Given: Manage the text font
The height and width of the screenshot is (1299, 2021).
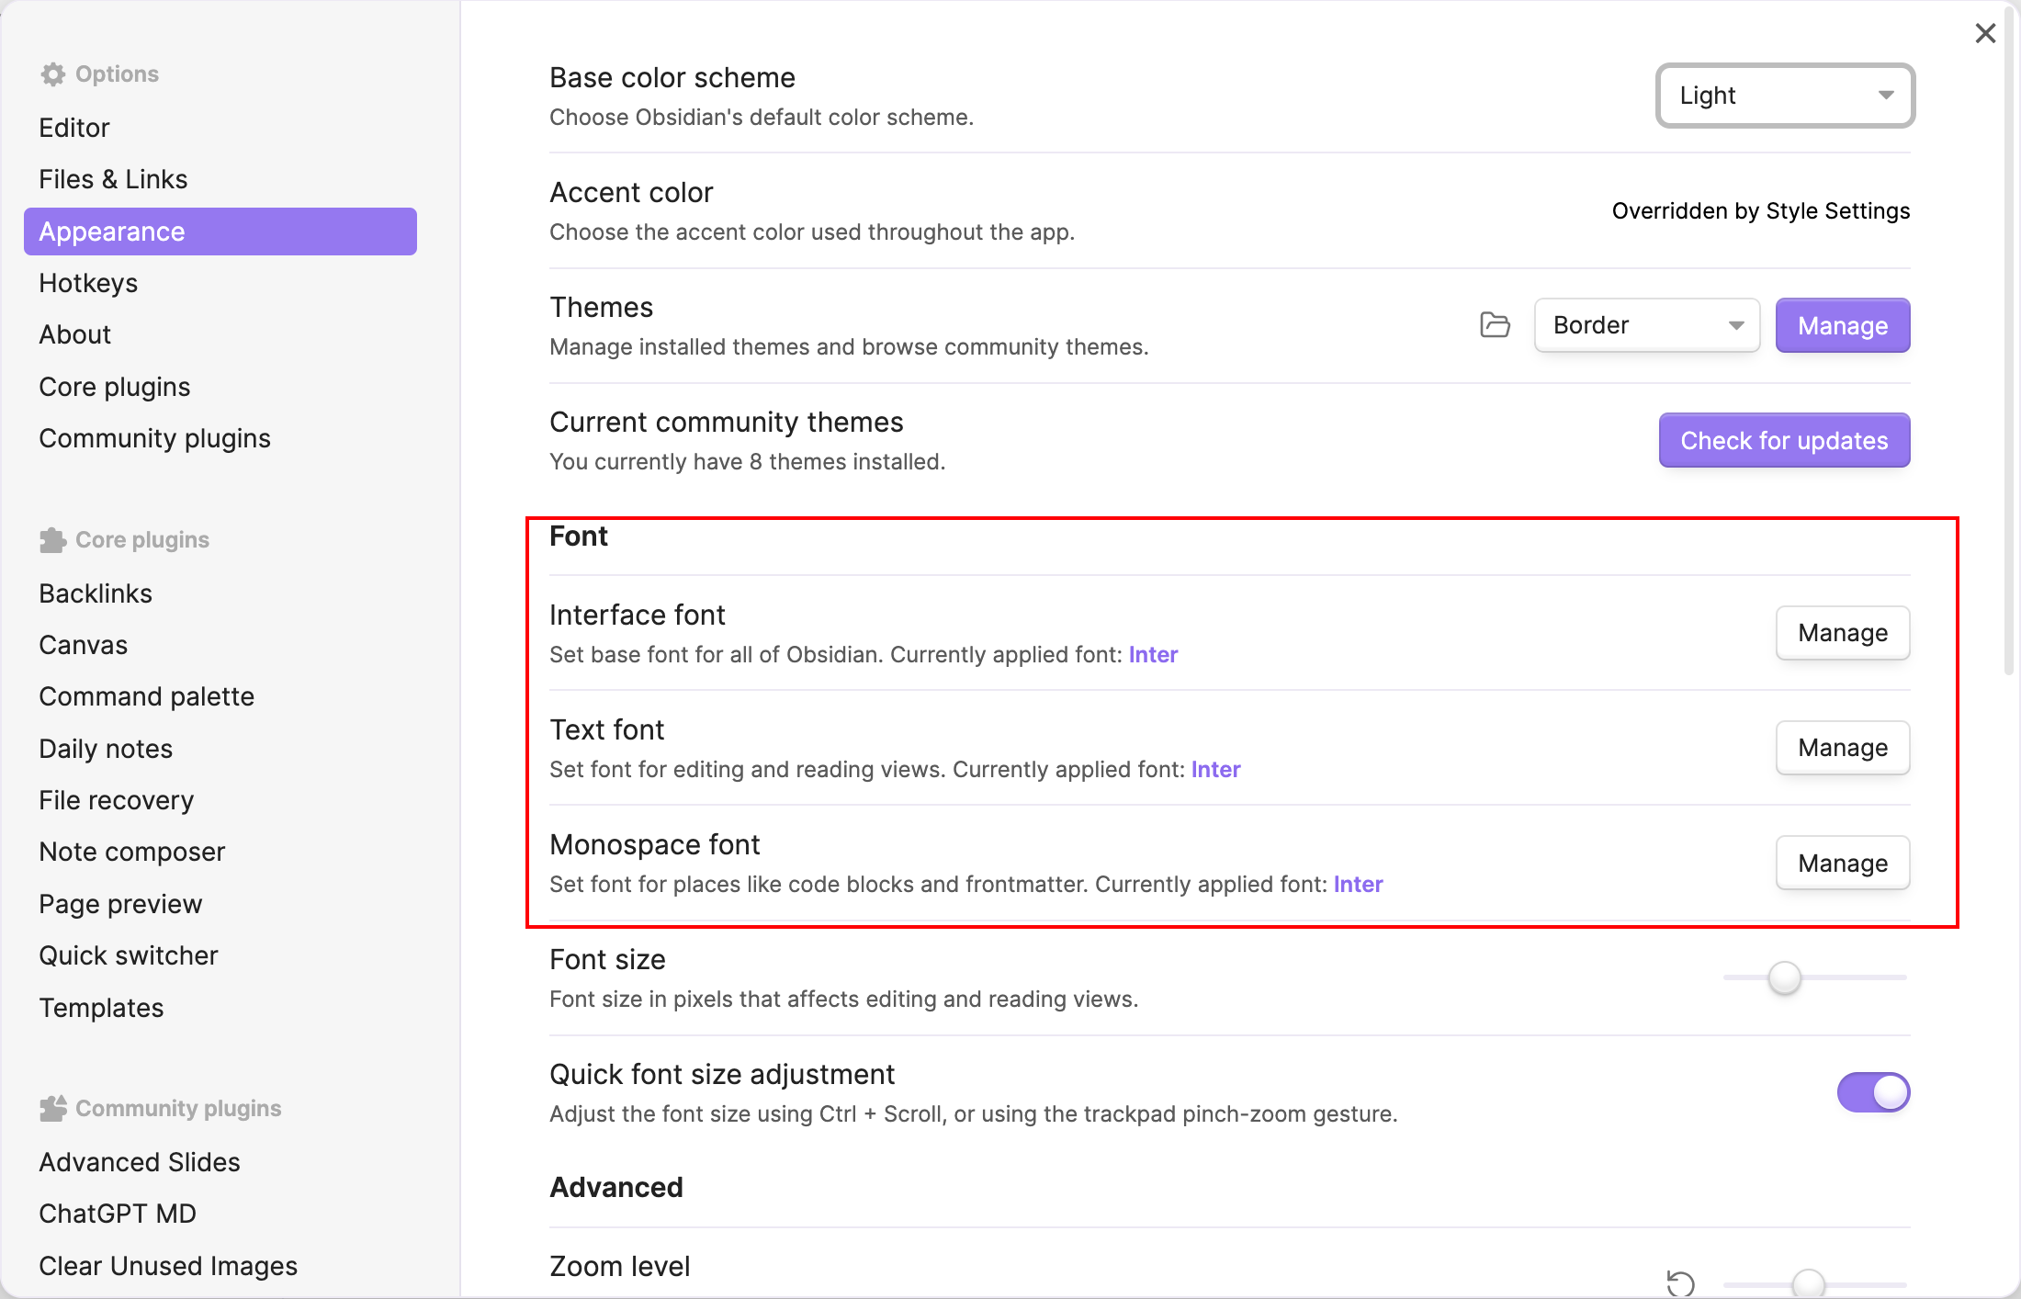Looking at the screenshot, I should point(1842,748).
